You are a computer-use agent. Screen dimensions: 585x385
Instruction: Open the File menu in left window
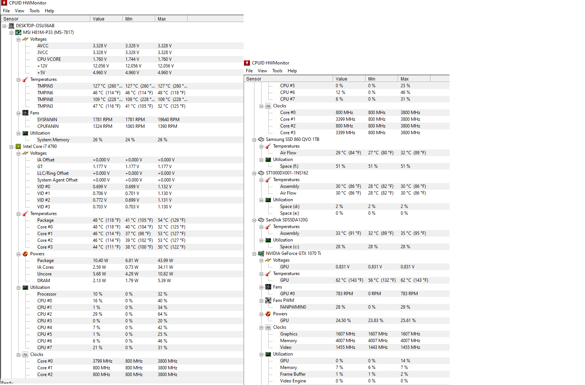[x=6, y=11]
